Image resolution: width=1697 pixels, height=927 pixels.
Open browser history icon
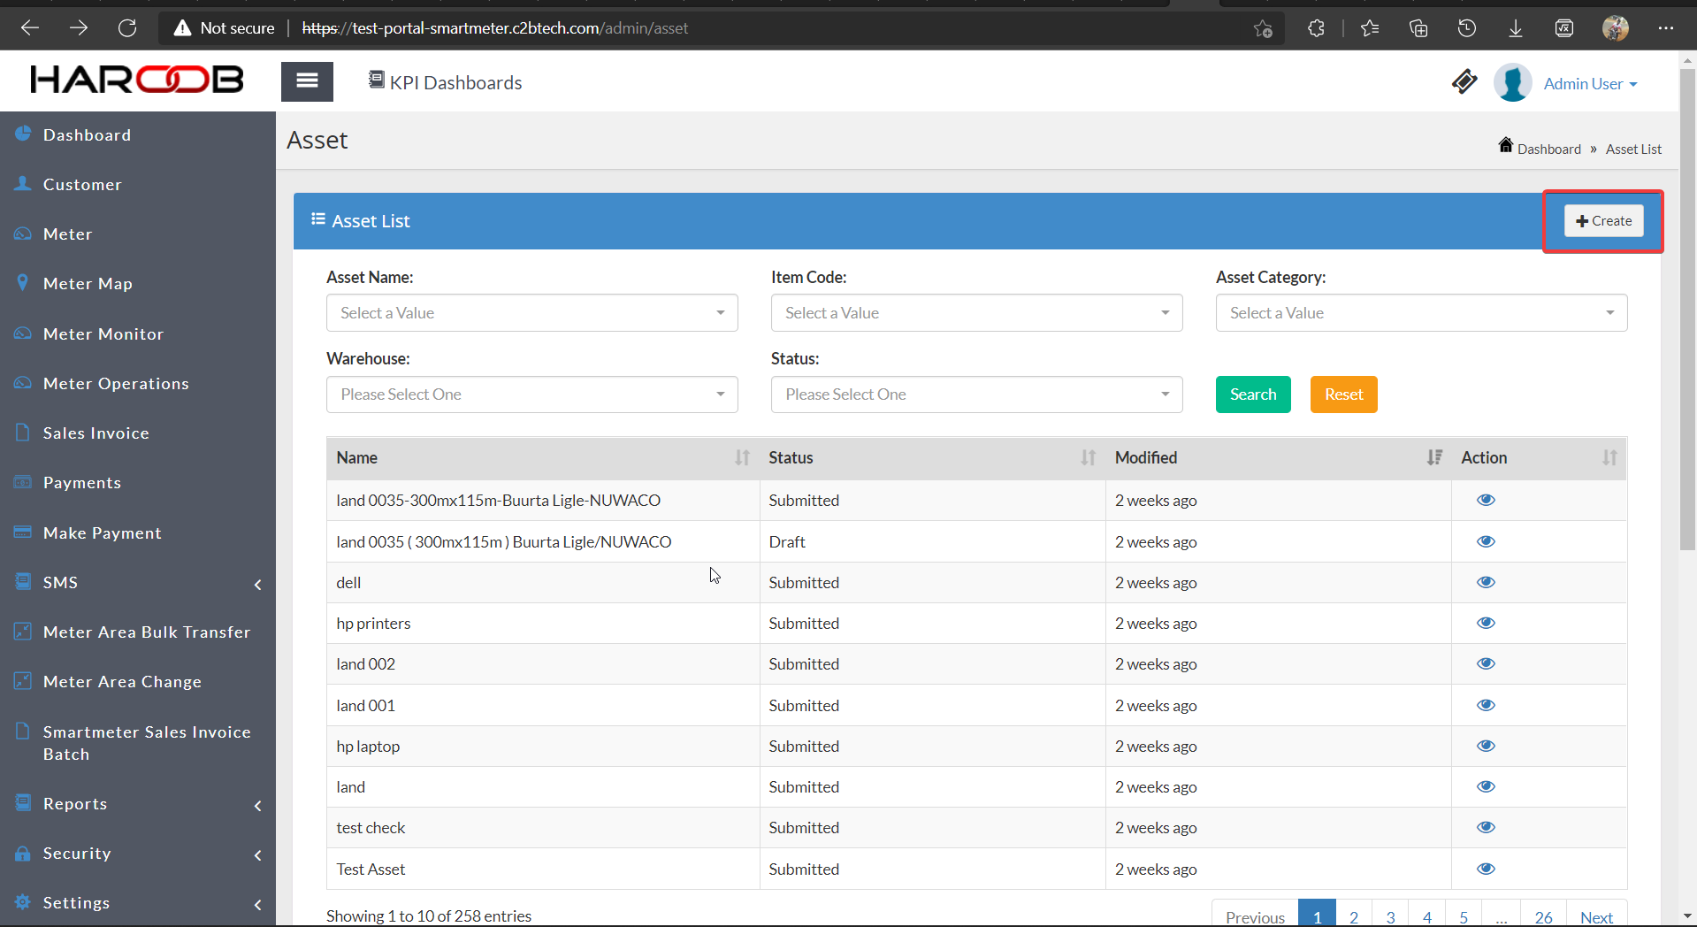pos(1467,28)
